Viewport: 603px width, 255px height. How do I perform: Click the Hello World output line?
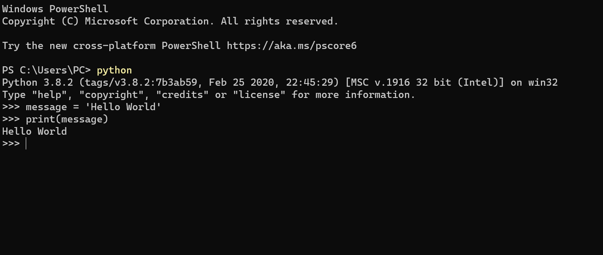click(35, 131)
